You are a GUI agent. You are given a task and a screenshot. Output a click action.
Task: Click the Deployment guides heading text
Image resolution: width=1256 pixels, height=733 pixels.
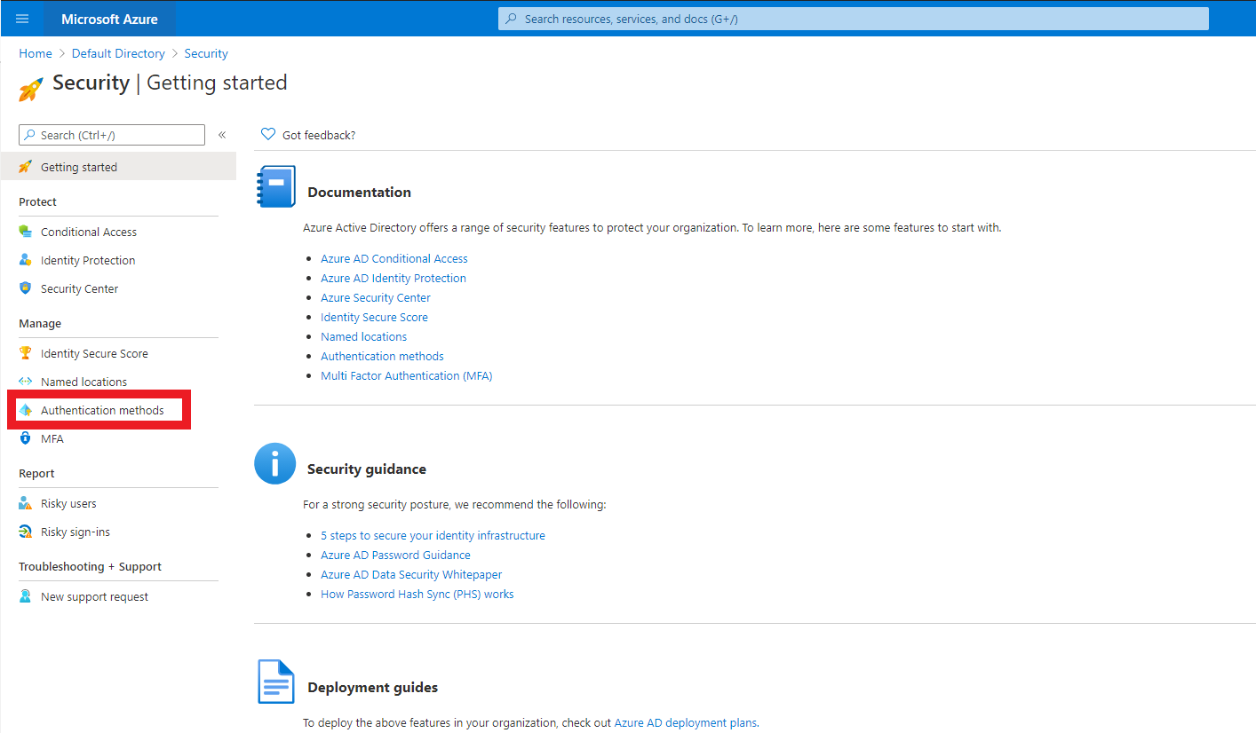point(372,687)
